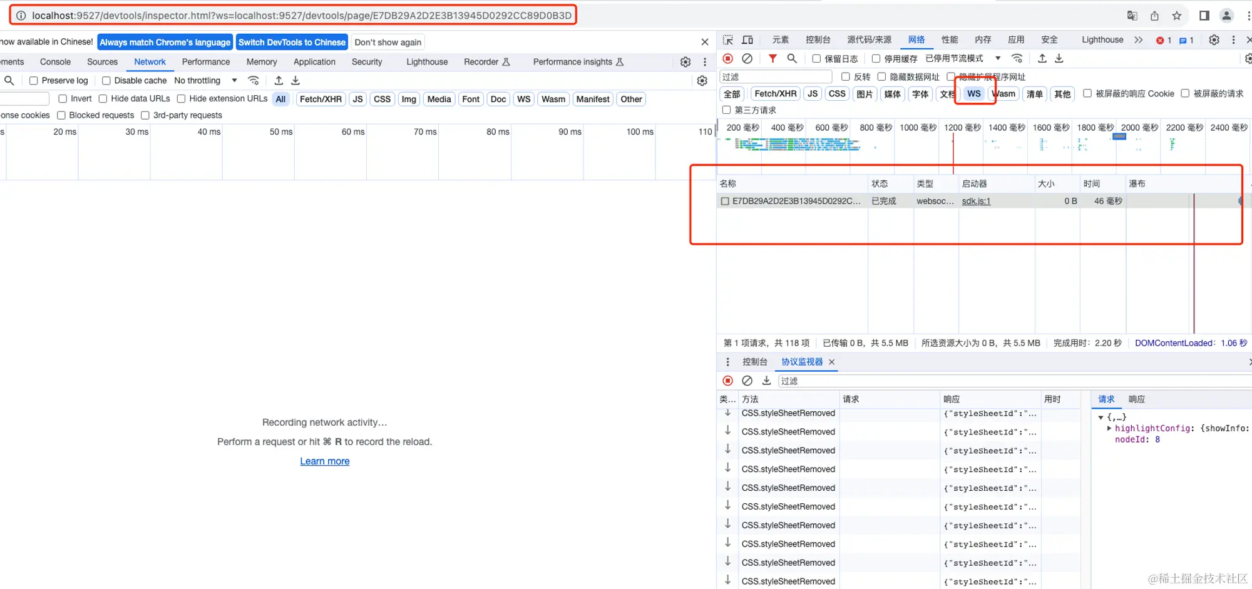Open search in the right network panel
This screenshot has height=589, width=1252.
pyautogui.click(x=792, y=58)
